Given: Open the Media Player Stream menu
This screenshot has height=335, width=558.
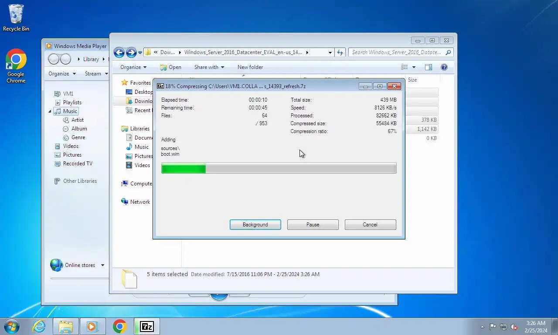Looking at the screenshot, I should (x=96, y=74).
